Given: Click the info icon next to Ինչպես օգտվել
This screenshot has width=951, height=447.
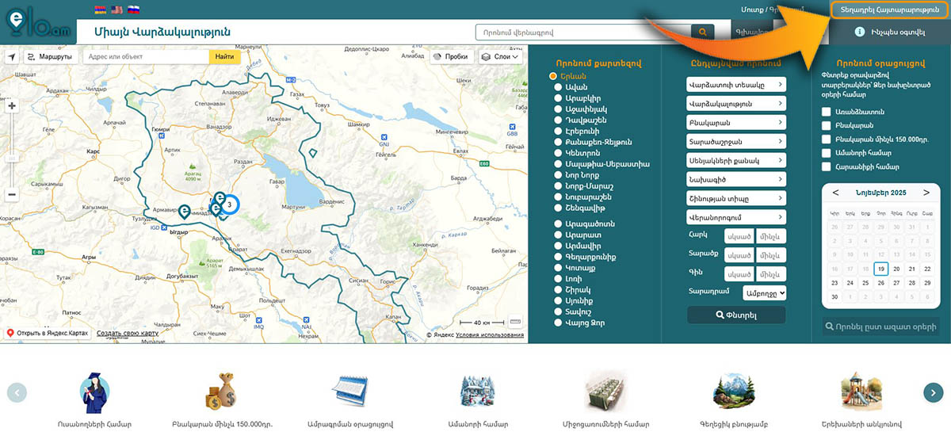Looking at the screenshot, I should 859,32.
